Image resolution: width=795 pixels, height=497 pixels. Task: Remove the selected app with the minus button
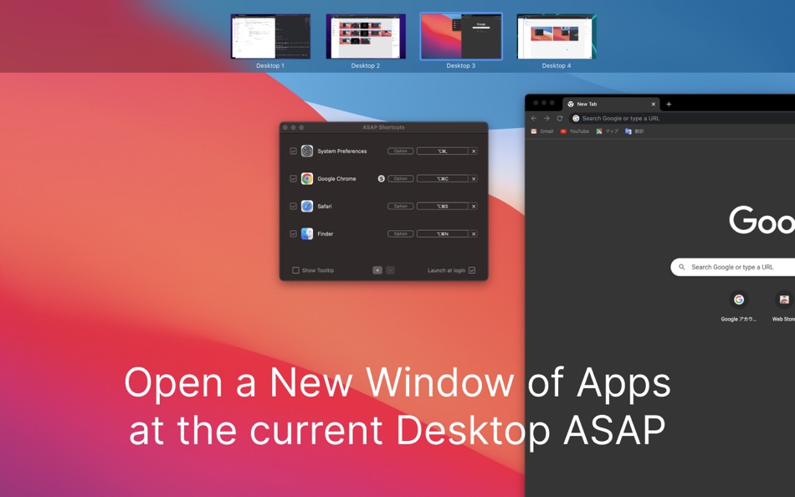point(390,270)
